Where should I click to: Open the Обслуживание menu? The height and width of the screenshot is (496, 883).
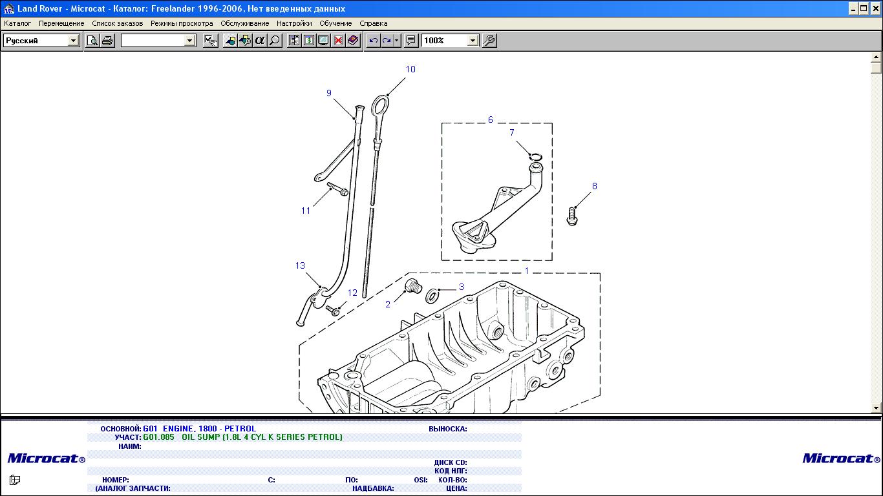[x=245, y=23]
